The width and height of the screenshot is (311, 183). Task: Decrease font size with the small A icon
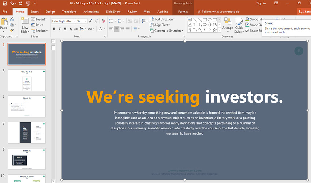(x=96, y=21)
